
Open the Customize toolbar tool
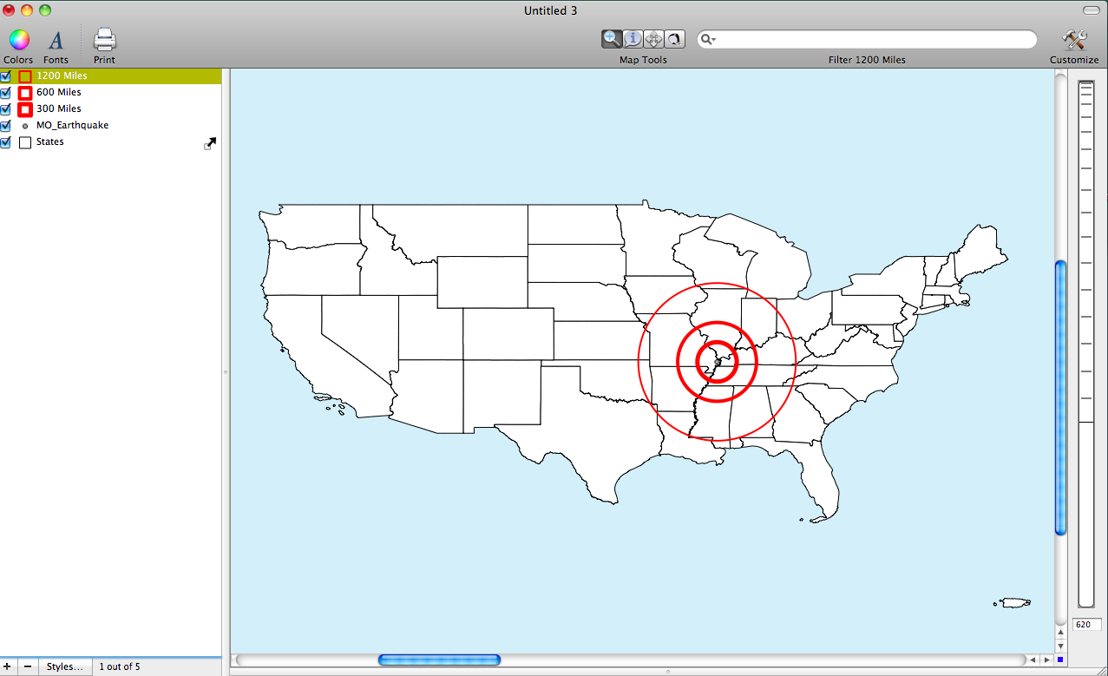pyautogui.click(x=1074, y=40)
